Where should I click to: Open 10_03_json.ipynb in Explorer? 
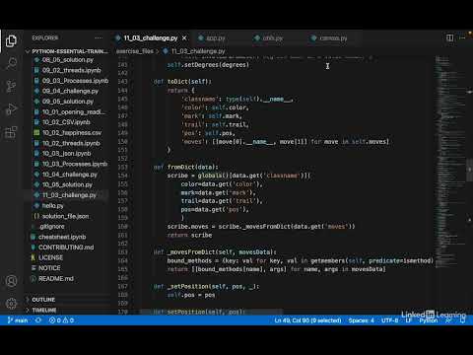click(66, 154)
